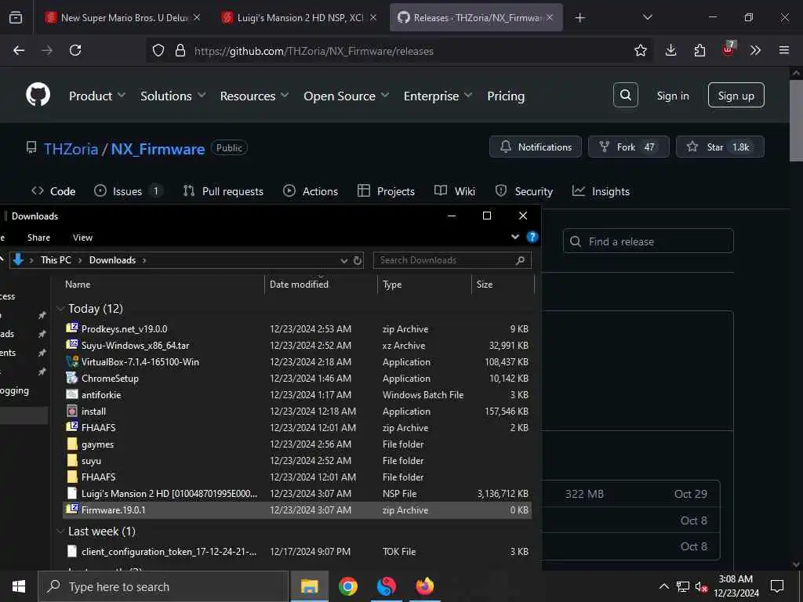The image size is (803, 602).
Task: Switch to the Luigi's Mansion 2 HD browser tab
Action: click(299, 18)
